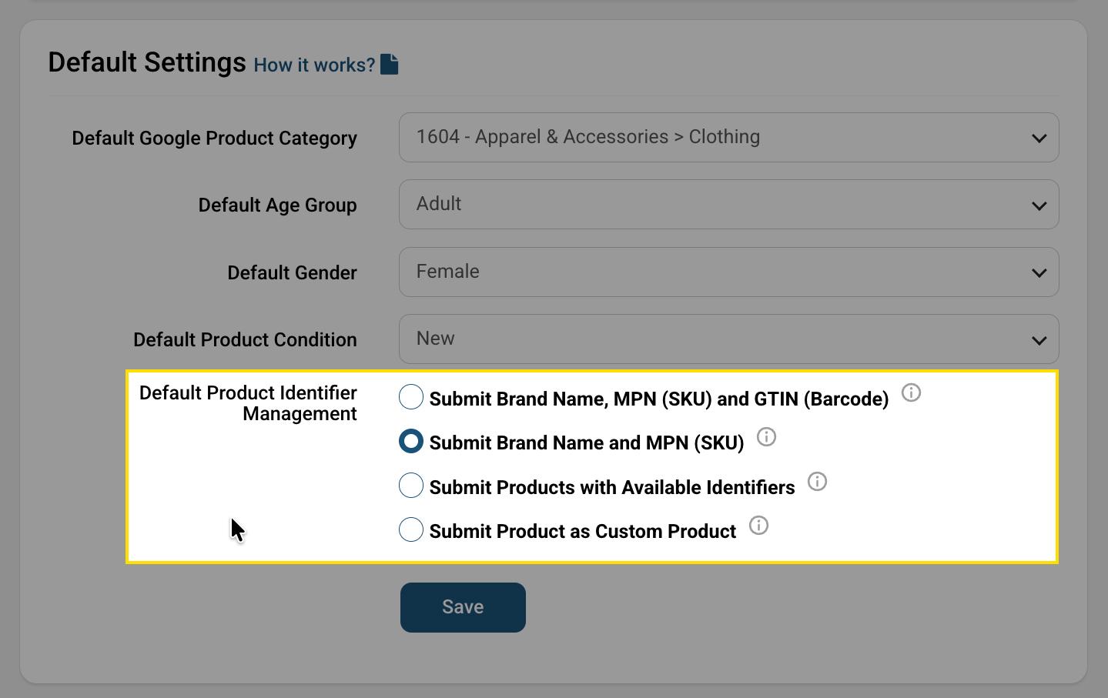The image size is (1108, 698).
Task: Expand the Default Age Group dropdown
Action: pos(728,205)
